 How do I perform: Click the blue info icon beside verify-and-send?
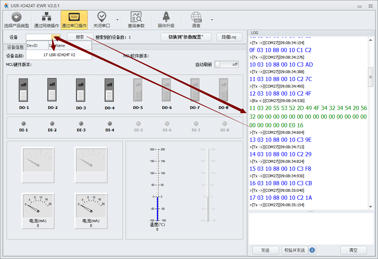[312, 250]
